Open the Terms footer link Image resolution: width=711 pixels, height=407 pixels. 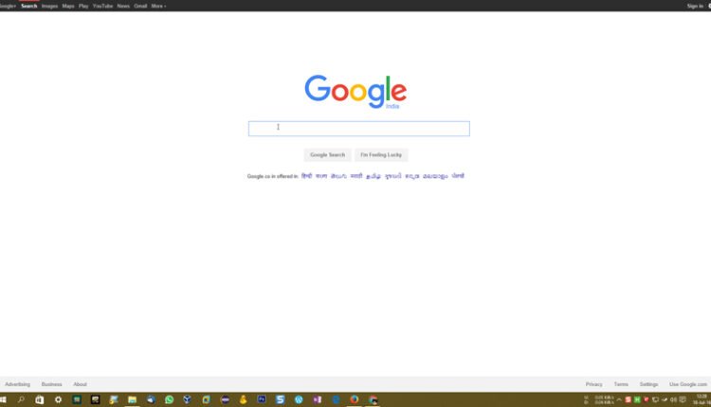(x=621, y=384)
